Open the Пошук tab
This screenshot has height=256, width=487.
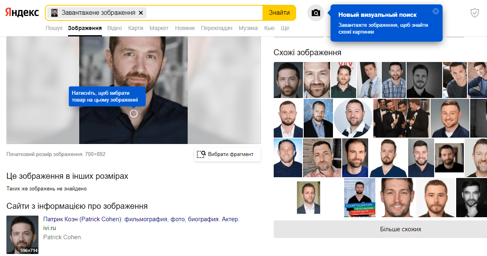[x=54, y=28]
